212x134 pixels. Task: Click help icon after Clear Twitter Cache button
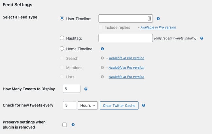[x=144, y=106]
